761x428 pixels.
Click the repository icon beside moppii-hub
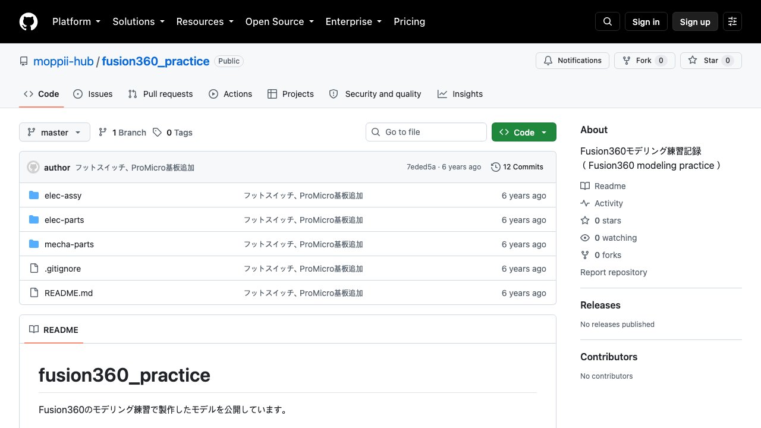tap(24, 61)
